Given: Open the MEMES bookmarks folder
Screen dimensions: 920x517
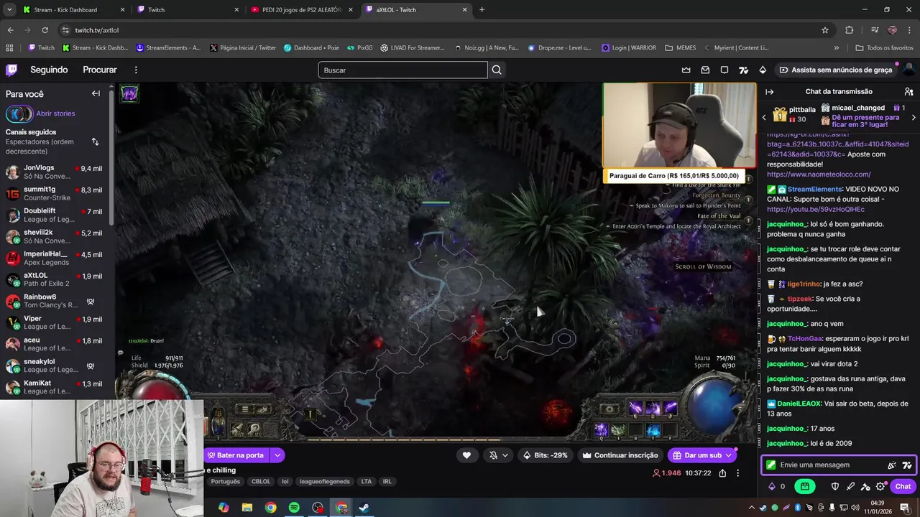Looking at the screenshot, I should pos(680,48).
